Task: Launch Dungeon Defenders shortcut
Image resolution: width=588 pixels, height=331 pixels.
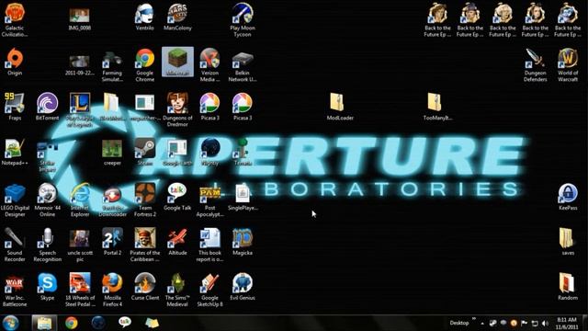Action: pyautogui.click(x=535, y=65)
